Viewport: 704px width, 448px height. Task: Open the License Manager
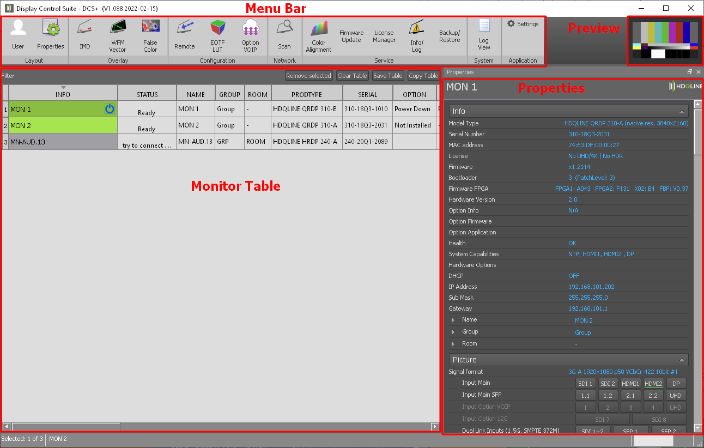[384, 37]
